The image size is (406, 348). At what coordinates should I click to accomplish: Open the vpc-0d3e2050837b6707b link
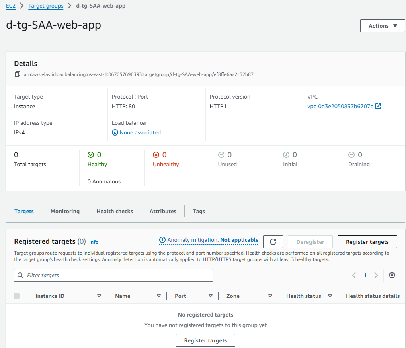tap(340, 106)
